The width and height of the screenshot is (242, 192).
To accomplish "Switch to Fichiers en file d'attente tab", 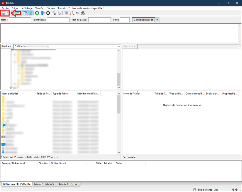I will pyautogui.click(x=17, y=184).
